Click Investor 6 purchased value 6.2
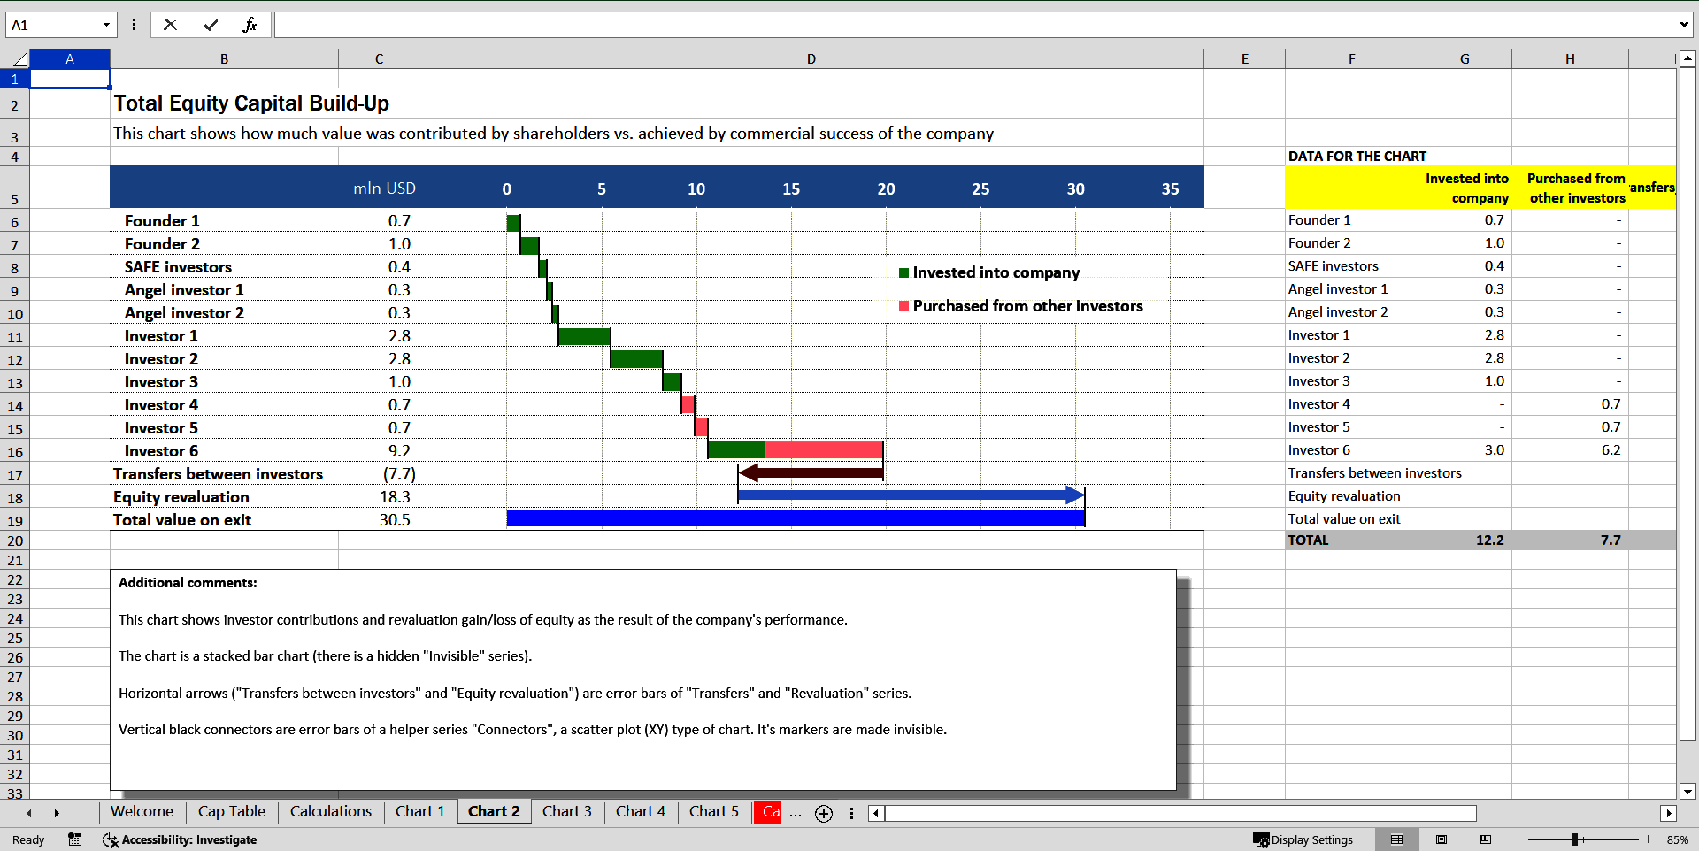The height and width of the screenshot is (851, 1699). 1611,450
